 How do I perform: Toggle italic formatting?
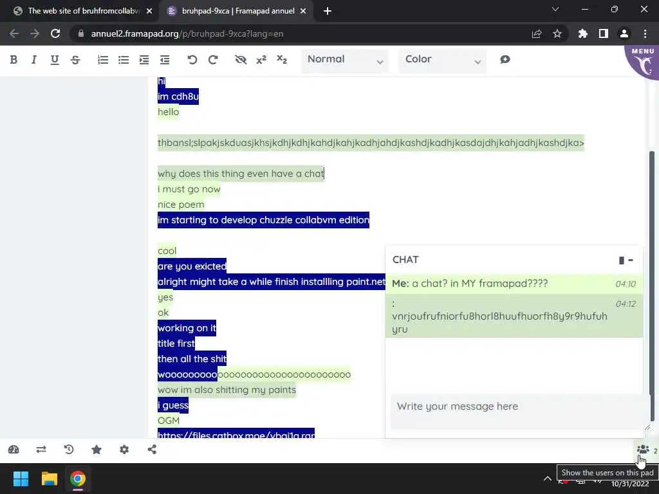(34, 60)
